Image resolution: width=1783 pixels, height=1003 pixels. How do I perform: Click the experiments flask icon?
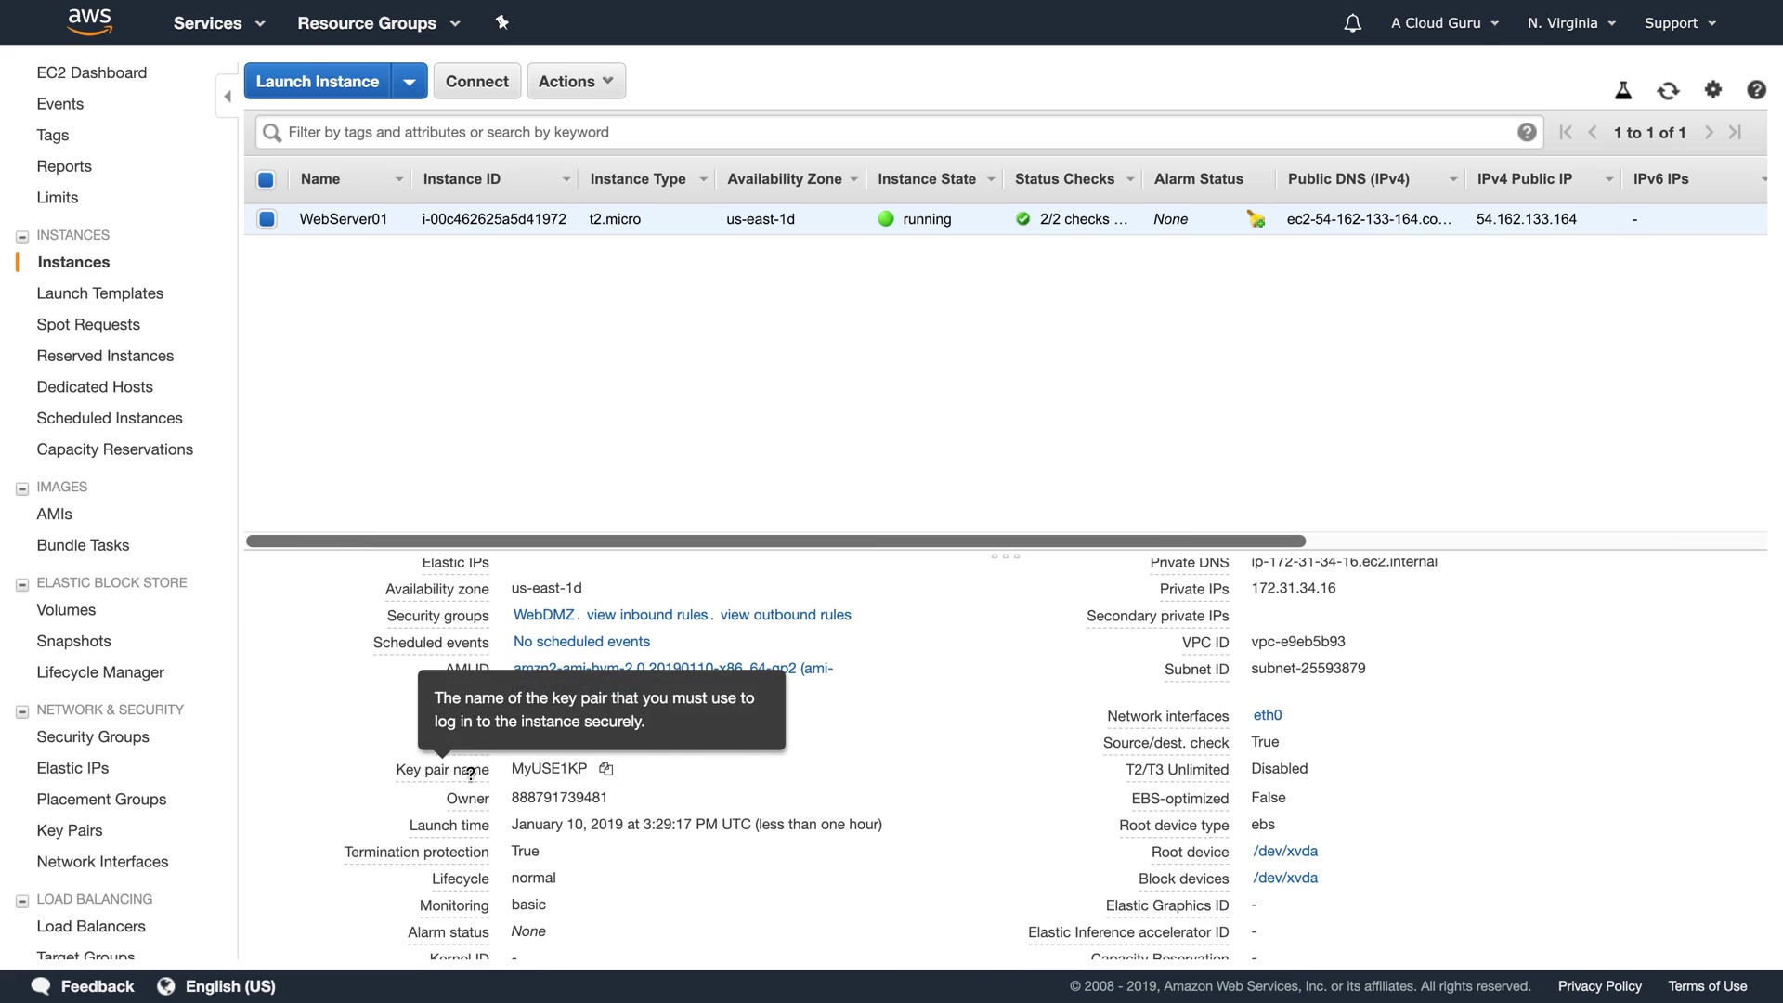point(1623,90)
